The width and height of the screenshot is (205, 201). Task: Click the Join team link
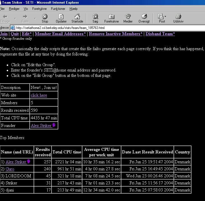[x=4, y=34]
